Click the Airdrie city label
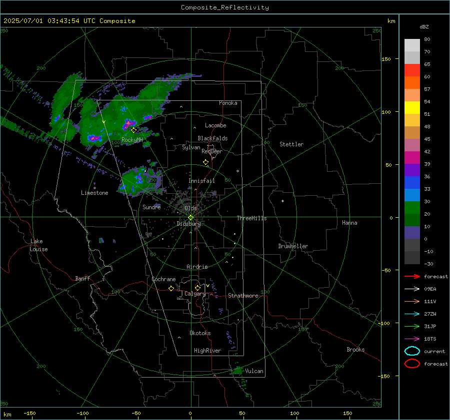Image resolution: width=450 pixels, height=420 pixels. coord(197,267)
